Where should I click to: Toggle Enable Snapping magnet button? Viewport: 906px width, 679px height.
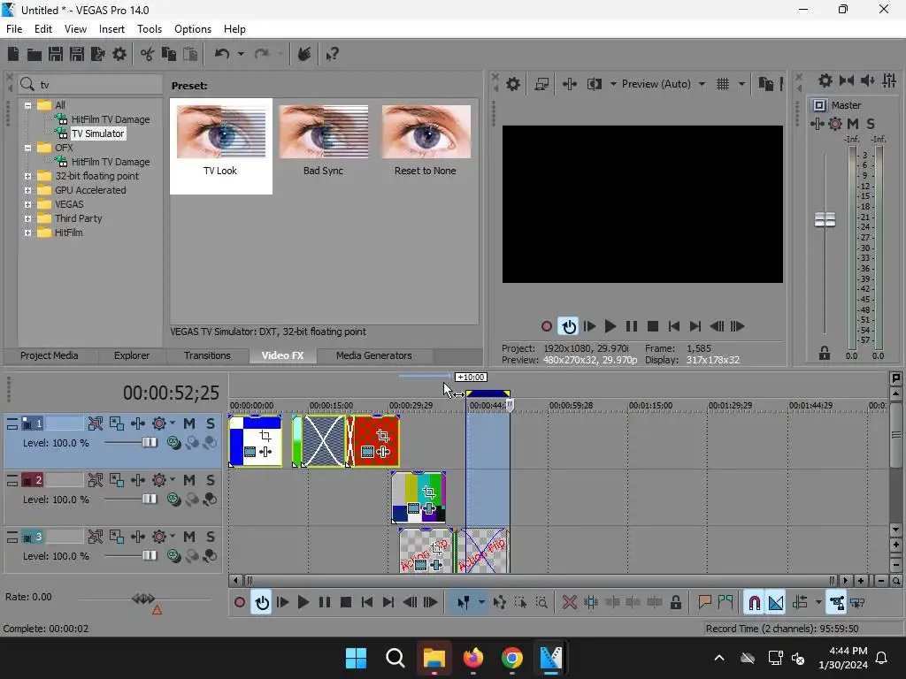pyautogui.click(x=754, y=602)
